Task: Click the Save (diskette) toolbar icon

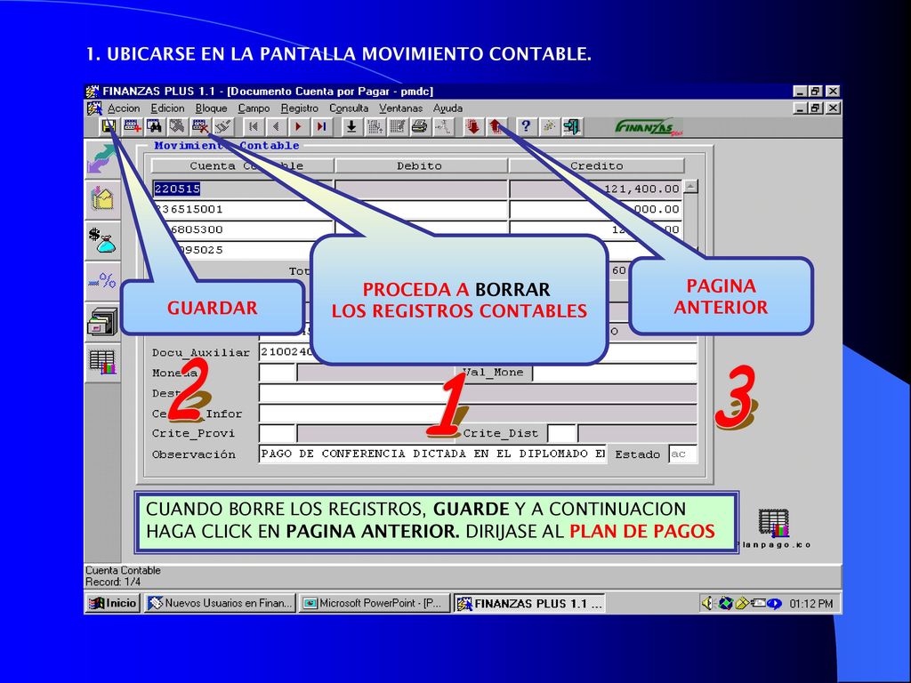Action: coord(109,126)
